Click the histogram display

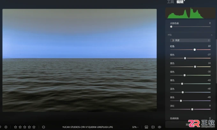(190, 13)
